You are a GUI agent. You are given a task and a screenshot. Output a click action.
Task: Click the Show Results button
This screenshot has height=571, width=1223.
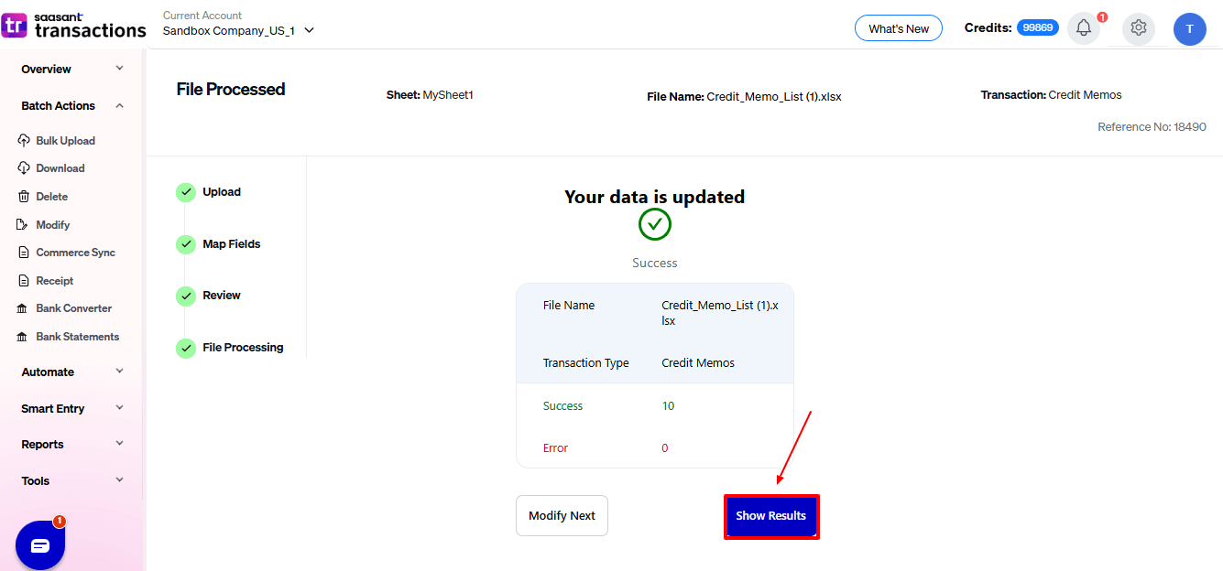click(x=771, y=516)
